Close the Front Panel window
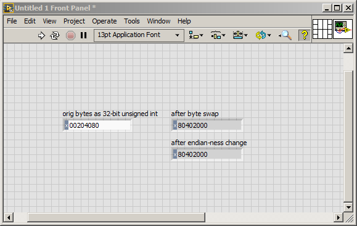 pyautogui.click(x=348, y=8)
